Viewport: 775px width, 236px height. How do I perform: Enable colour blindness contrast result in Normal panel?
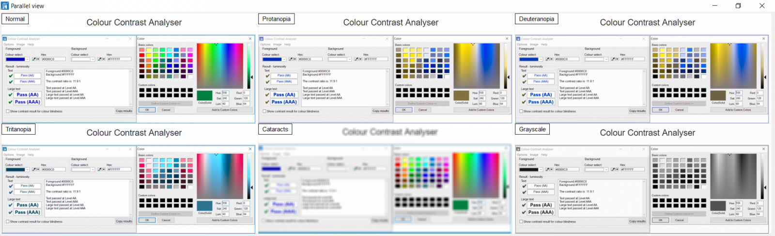point(8,111)
